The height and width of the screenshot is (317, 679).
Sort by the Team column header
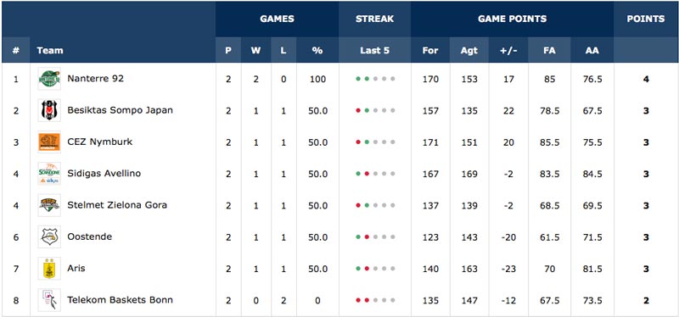click(50, 50)
